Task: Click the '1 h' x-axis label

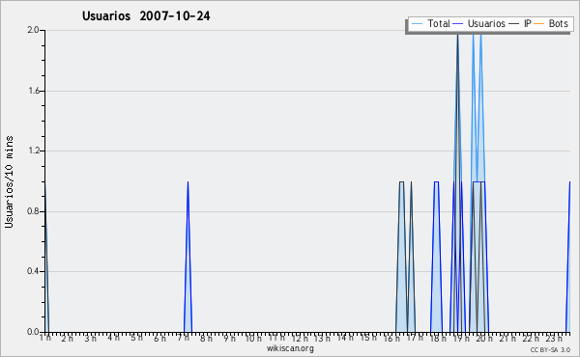Action: 45,338
